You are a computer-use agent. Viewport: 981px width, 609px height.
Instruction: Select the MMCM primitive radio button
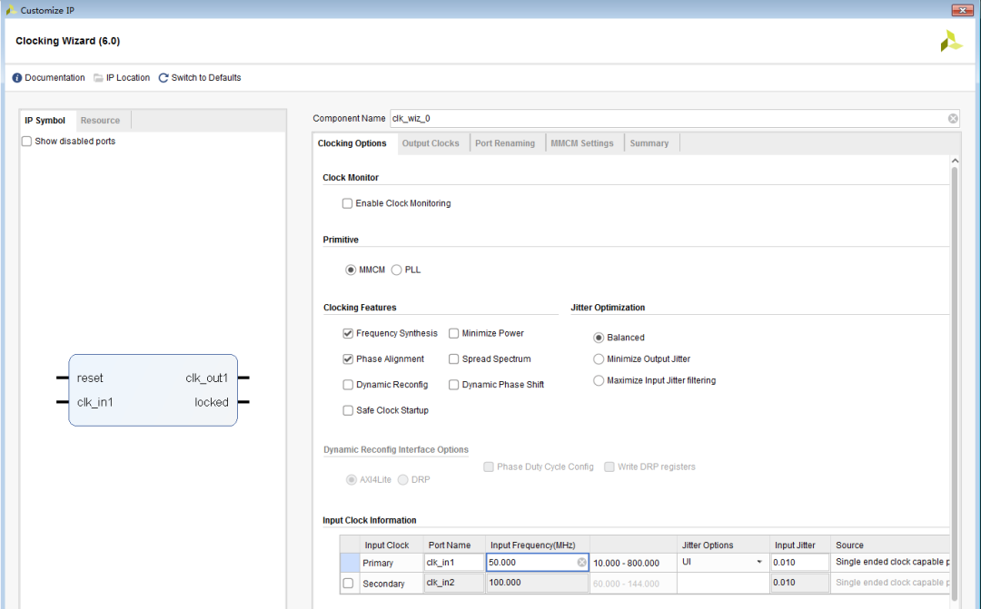tap(351, 270)
